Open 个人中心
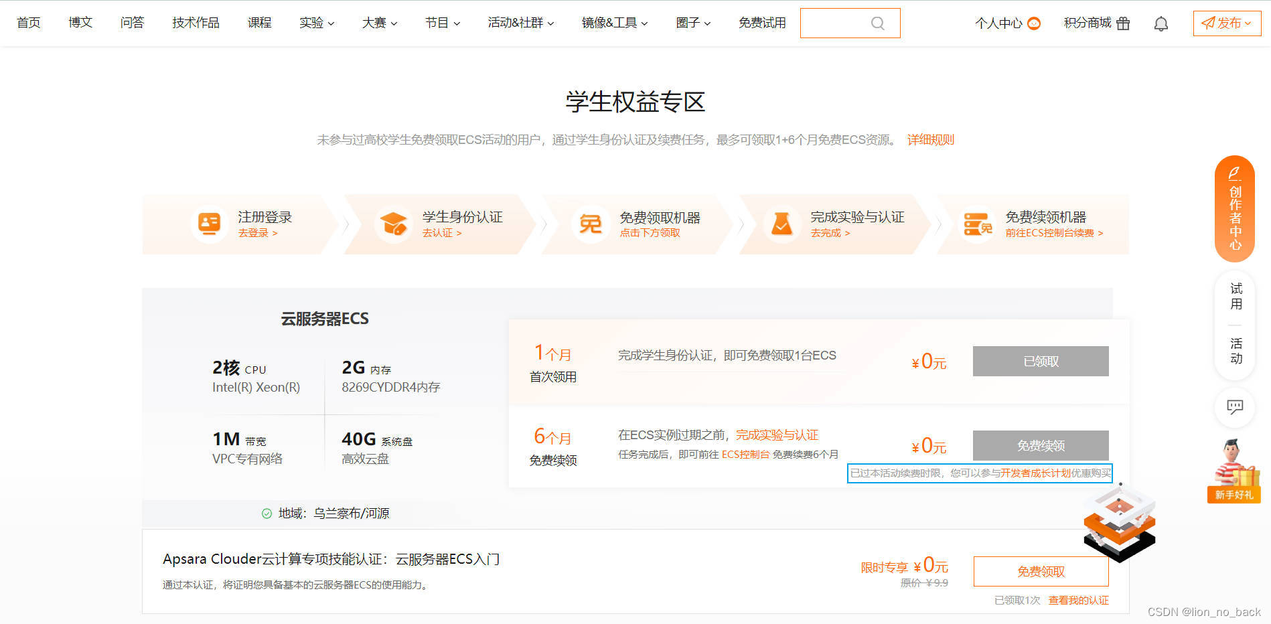Viewport: 1271px width, 624px height. click(x=998, y=23)
